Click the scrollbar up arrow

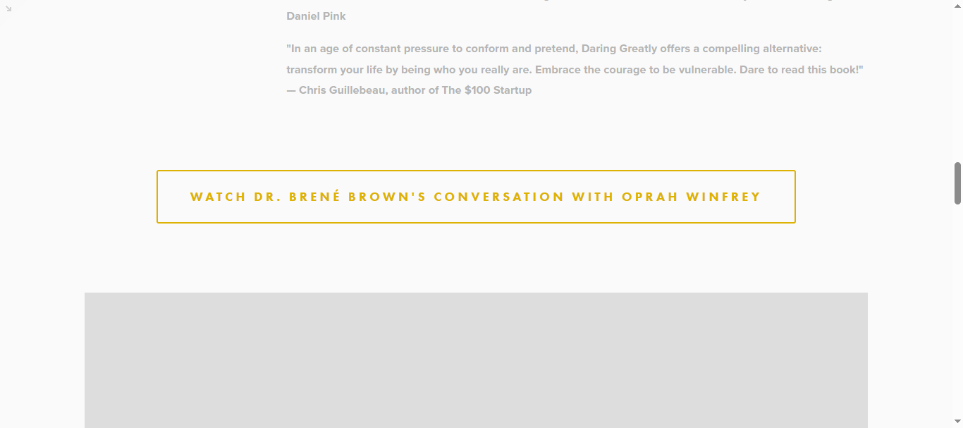click(x=957, y=4)
